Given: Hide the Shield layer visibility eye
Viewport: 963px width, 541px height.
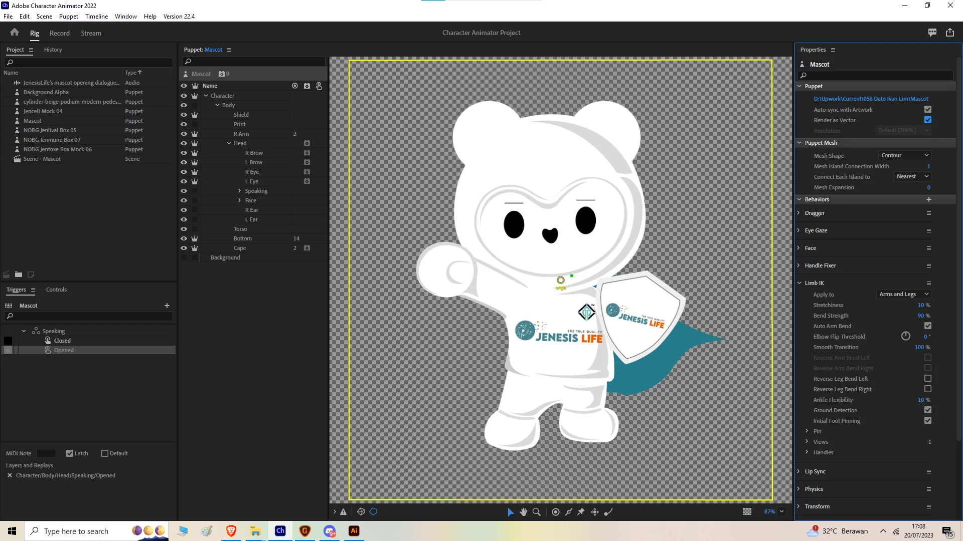Looking at the screenshot, I should pos(184,115).
